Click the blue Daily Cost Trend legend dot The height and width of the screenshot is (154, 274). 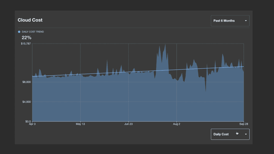(x=19, y=32)
